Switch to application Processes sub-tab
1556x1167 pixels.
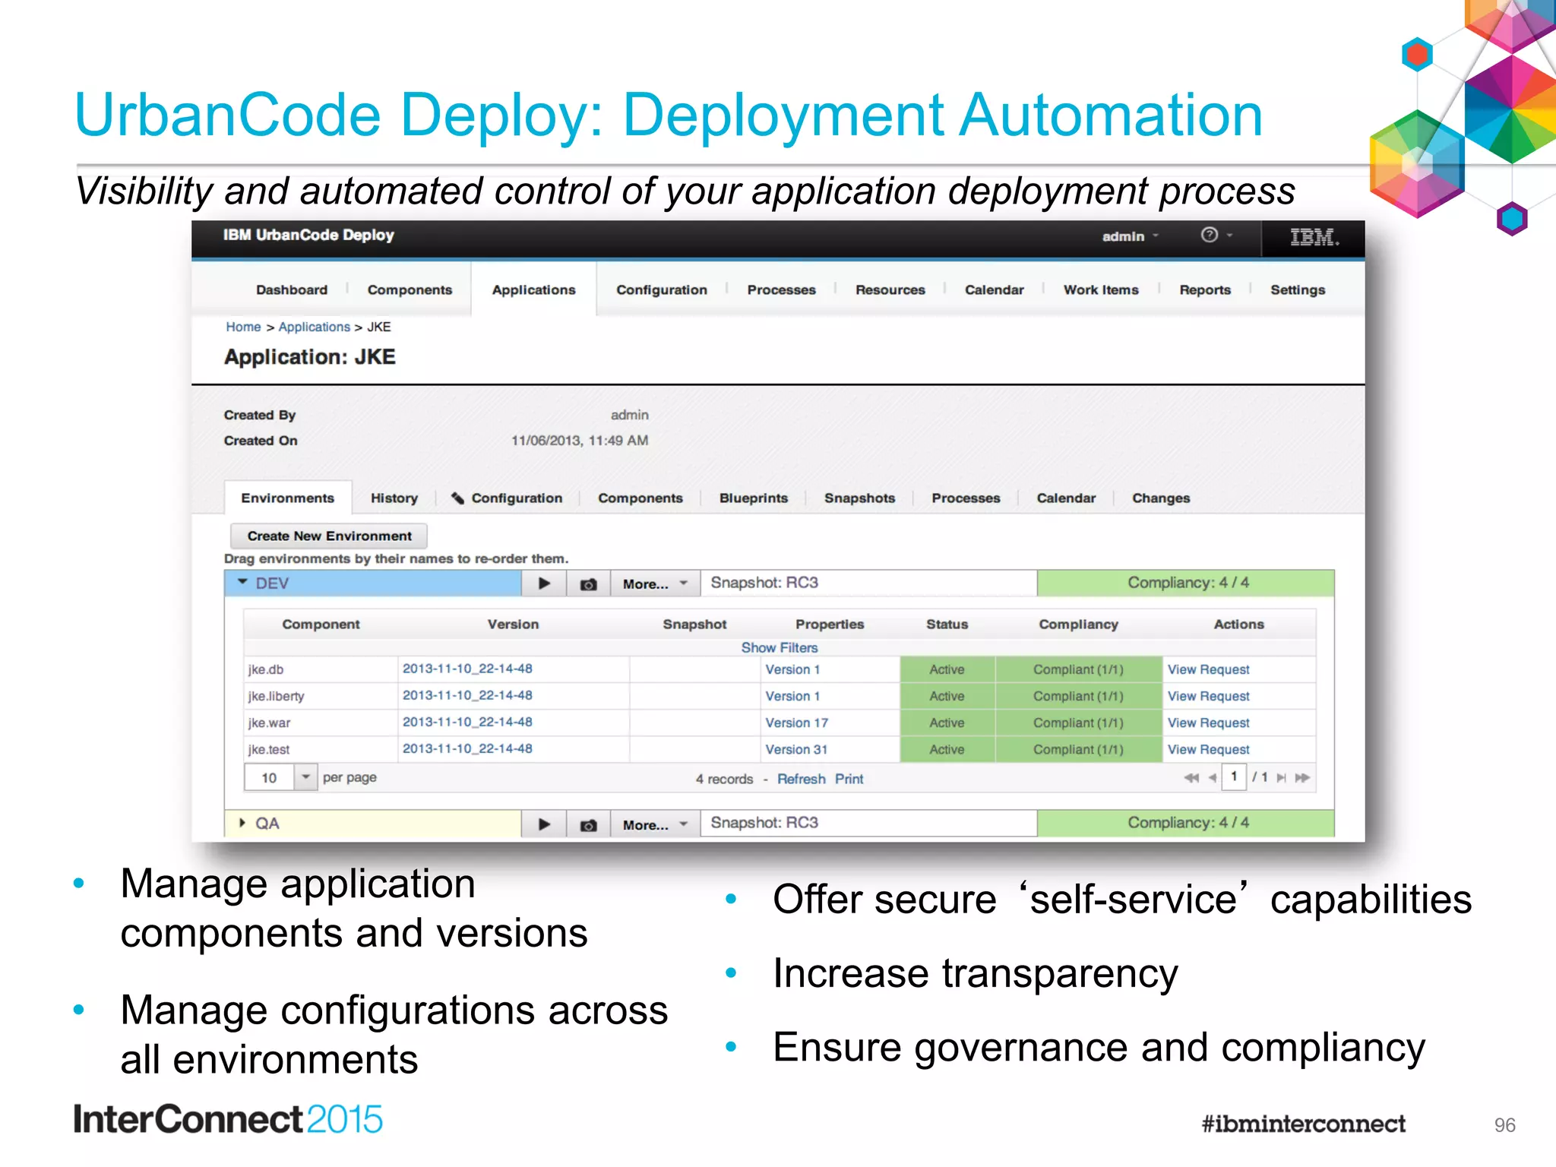coord(966,498)
